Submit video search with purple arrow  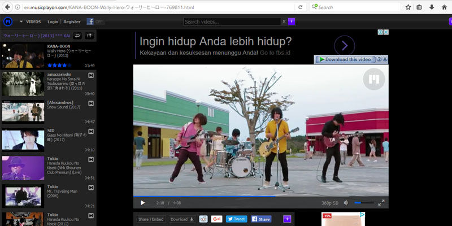click(x=292, y=21)
